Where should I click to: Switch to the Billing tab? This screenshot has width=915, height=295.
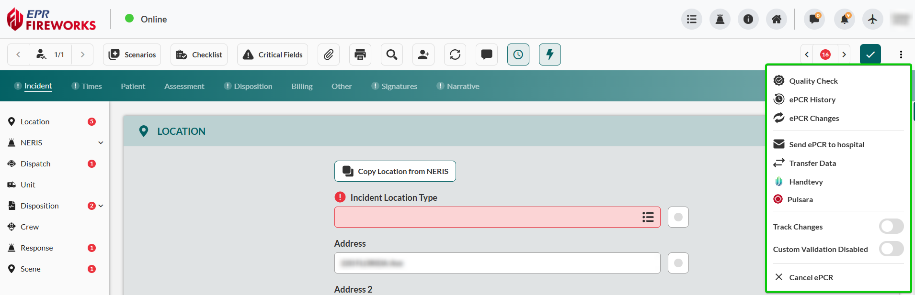pyautogui.click(x=302, y=86)
